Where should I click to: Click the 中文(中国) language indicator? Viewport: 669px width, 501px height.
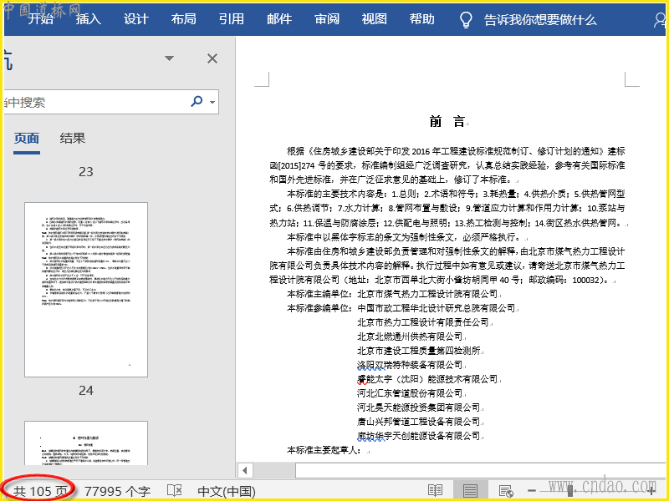click(227, 491)
